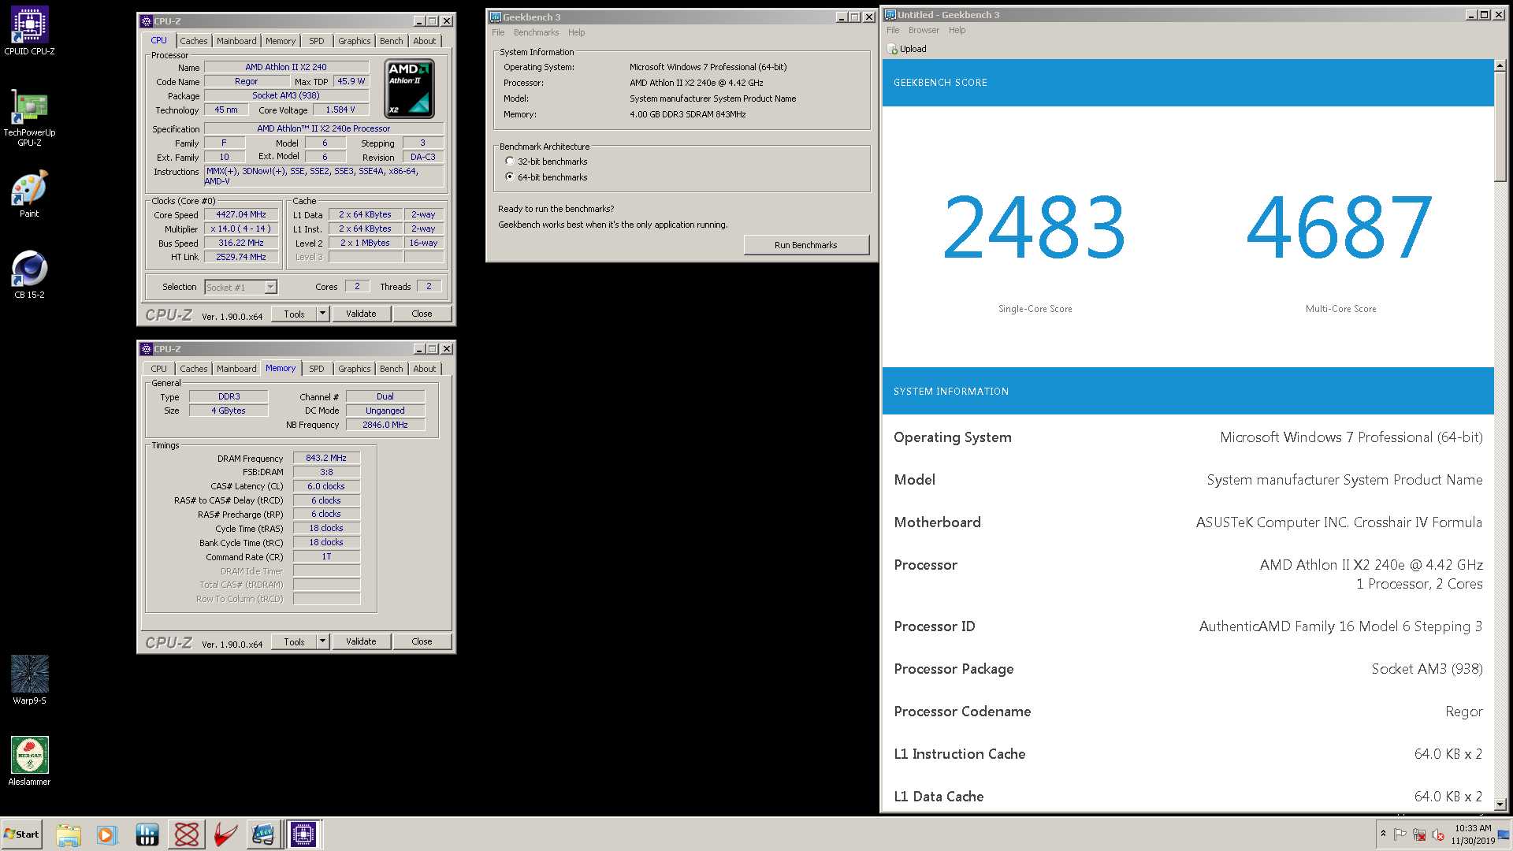Viewport: 1513px width, 851px height.
Task: Click the AMD Athlon II processor logo
Action: click(409, 88)
